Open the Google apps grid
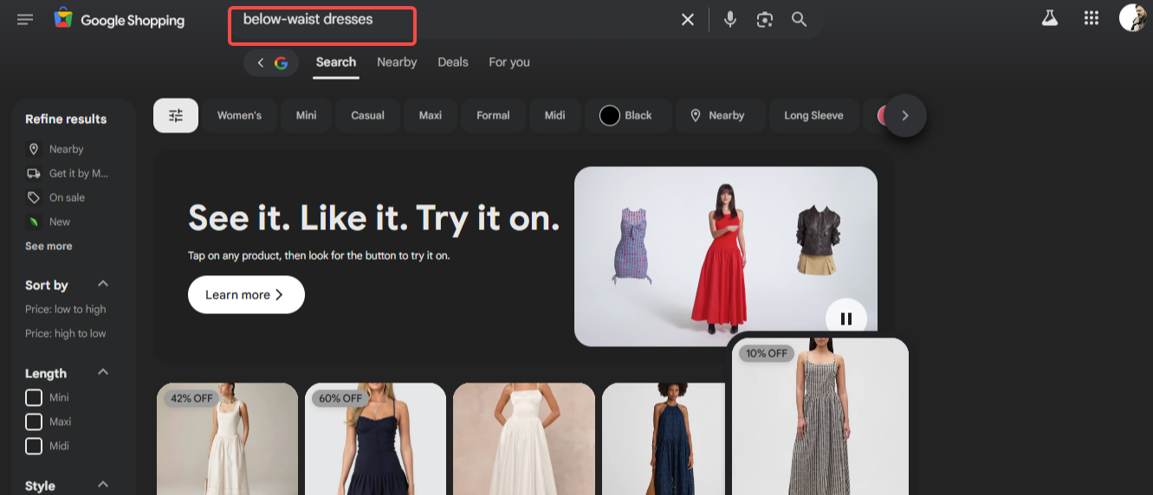This screenshot has height=495, width=1153. click(x=1091, y=18)
